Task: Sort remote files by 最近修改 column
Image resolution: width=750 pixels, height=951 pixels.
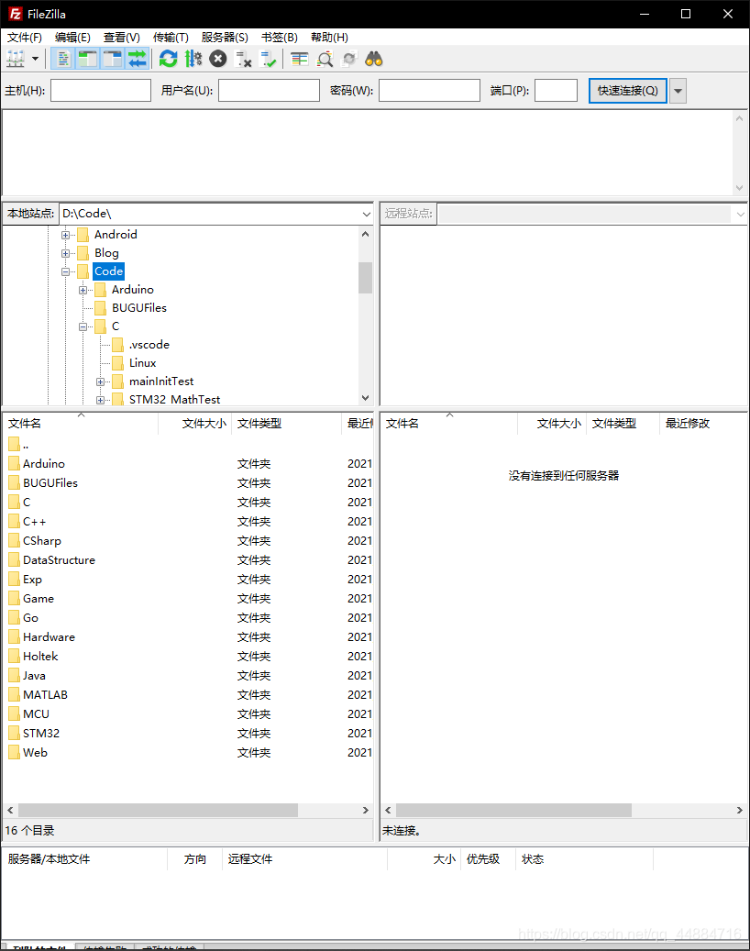Action: pos(702,424)
